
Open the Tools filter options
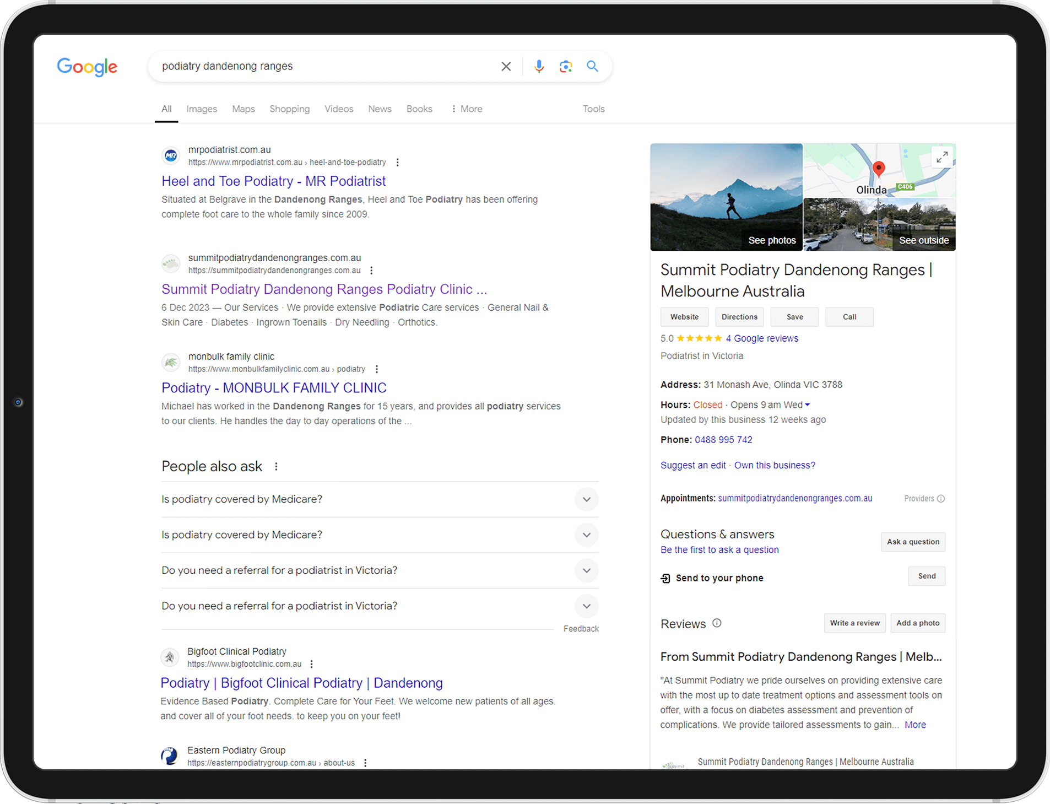tap(594, 109)
